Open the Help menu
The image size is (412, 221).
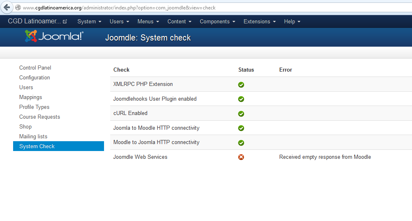292,22
